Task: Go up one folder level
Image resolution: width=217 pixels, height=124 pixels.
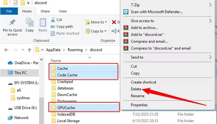Action: click(x=29, y=50)
